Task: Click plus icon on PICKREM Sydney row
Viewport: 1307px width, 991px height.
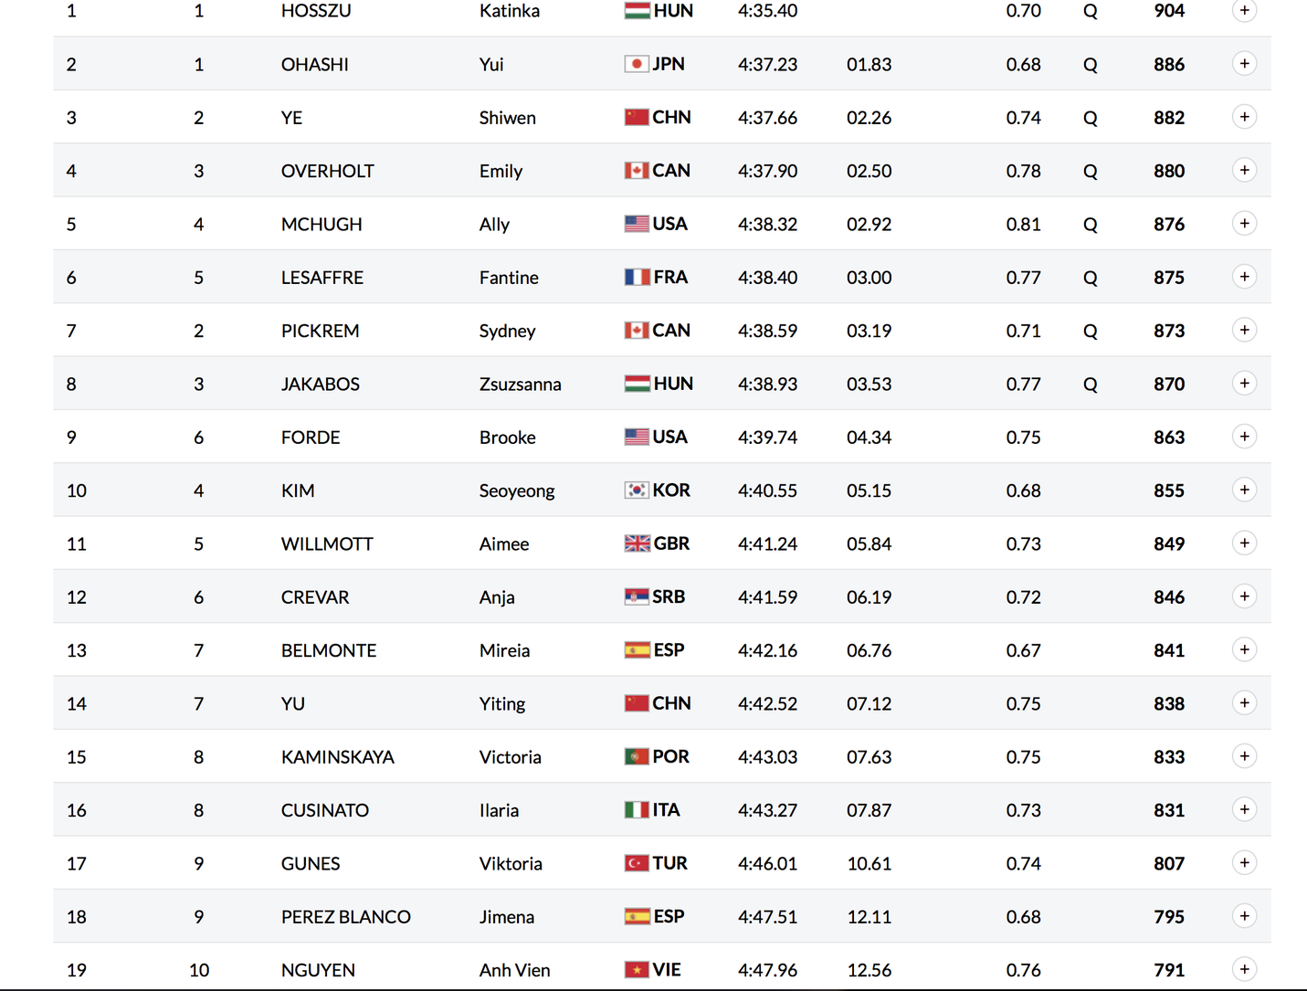Action: pyautogui.click(x=1244, y=330)
